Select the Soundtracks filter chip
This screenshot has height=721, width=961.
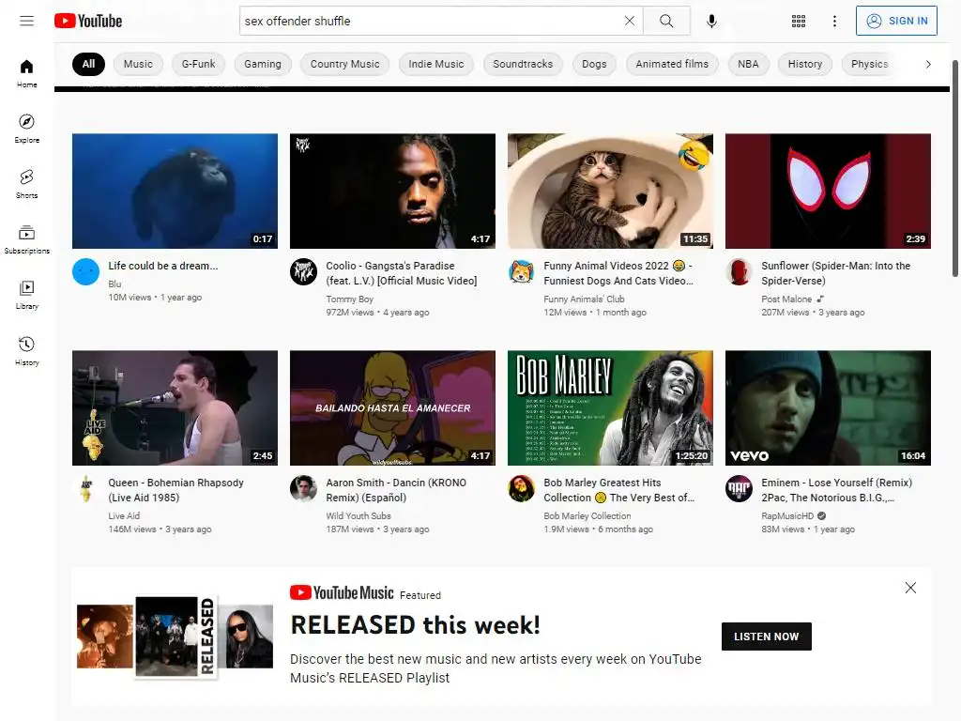coord(523,64)
